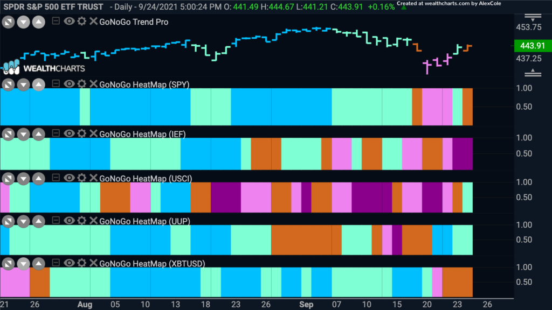
Task: Hide GoNoGo HeatMap (IEF) using eye icon
Action: tap(69, 133)
